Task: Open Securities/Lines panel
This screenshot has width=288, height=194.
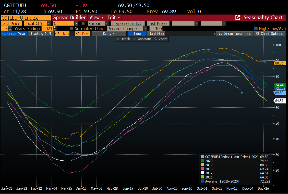Action: pos(235,34)
